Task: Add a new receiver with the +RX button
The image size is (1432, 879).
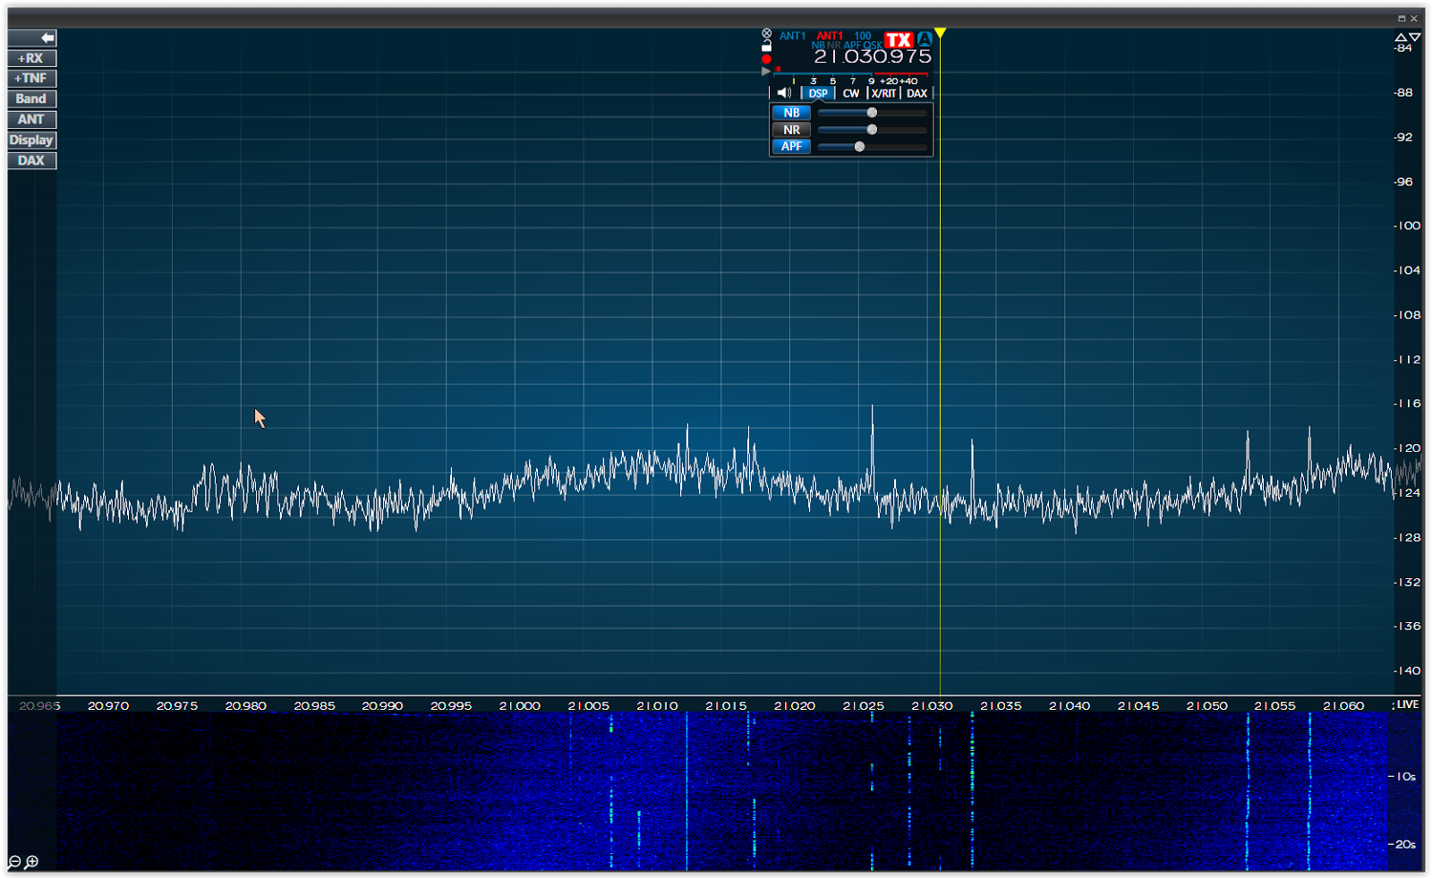Action: coord(30,57)
